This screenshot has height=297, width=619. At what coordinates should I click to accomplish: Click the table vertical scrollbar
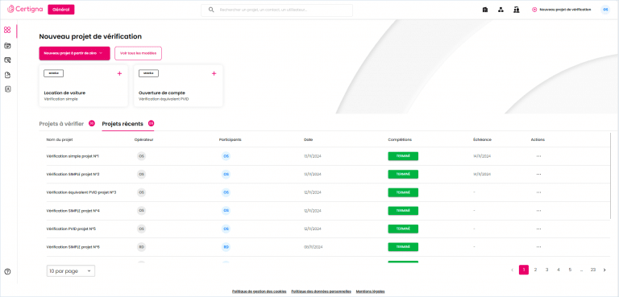pos(611,175)
